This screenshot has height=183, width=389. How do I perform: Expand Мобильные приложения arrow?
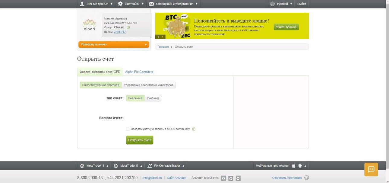tap(305, 166)
